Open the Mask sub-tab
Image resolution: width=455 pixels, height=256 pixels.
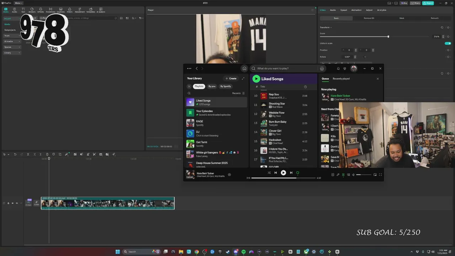[x=402, y=18]
